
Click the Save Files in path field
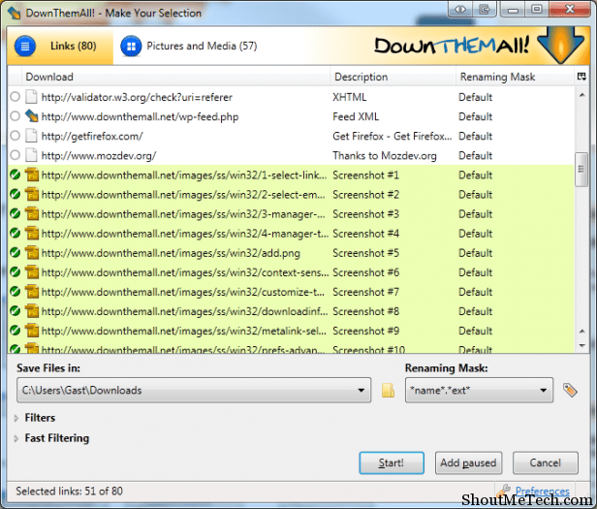194,391
